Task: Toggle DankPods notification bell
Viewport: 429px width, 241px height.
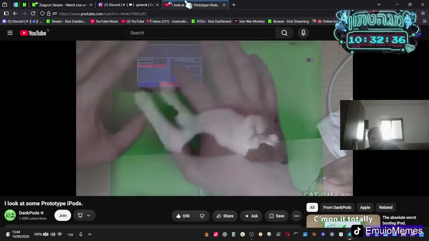Action: [80, 215]
